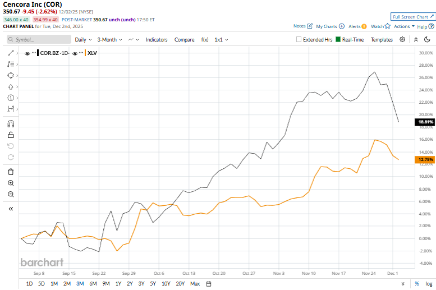Select the trend line drawing tool
The image size is (436, 290).
[11, 53]
